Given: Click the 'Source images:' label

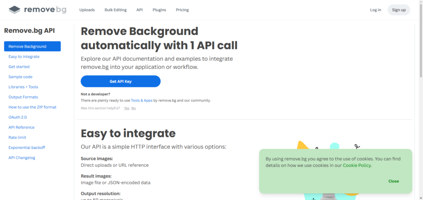Looking at the screenshot, I should pos(97,158).
